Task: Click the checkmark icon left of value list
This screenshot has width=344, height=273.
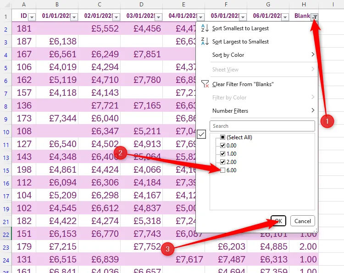Action: pyautogui.click(x=201, y=135)
